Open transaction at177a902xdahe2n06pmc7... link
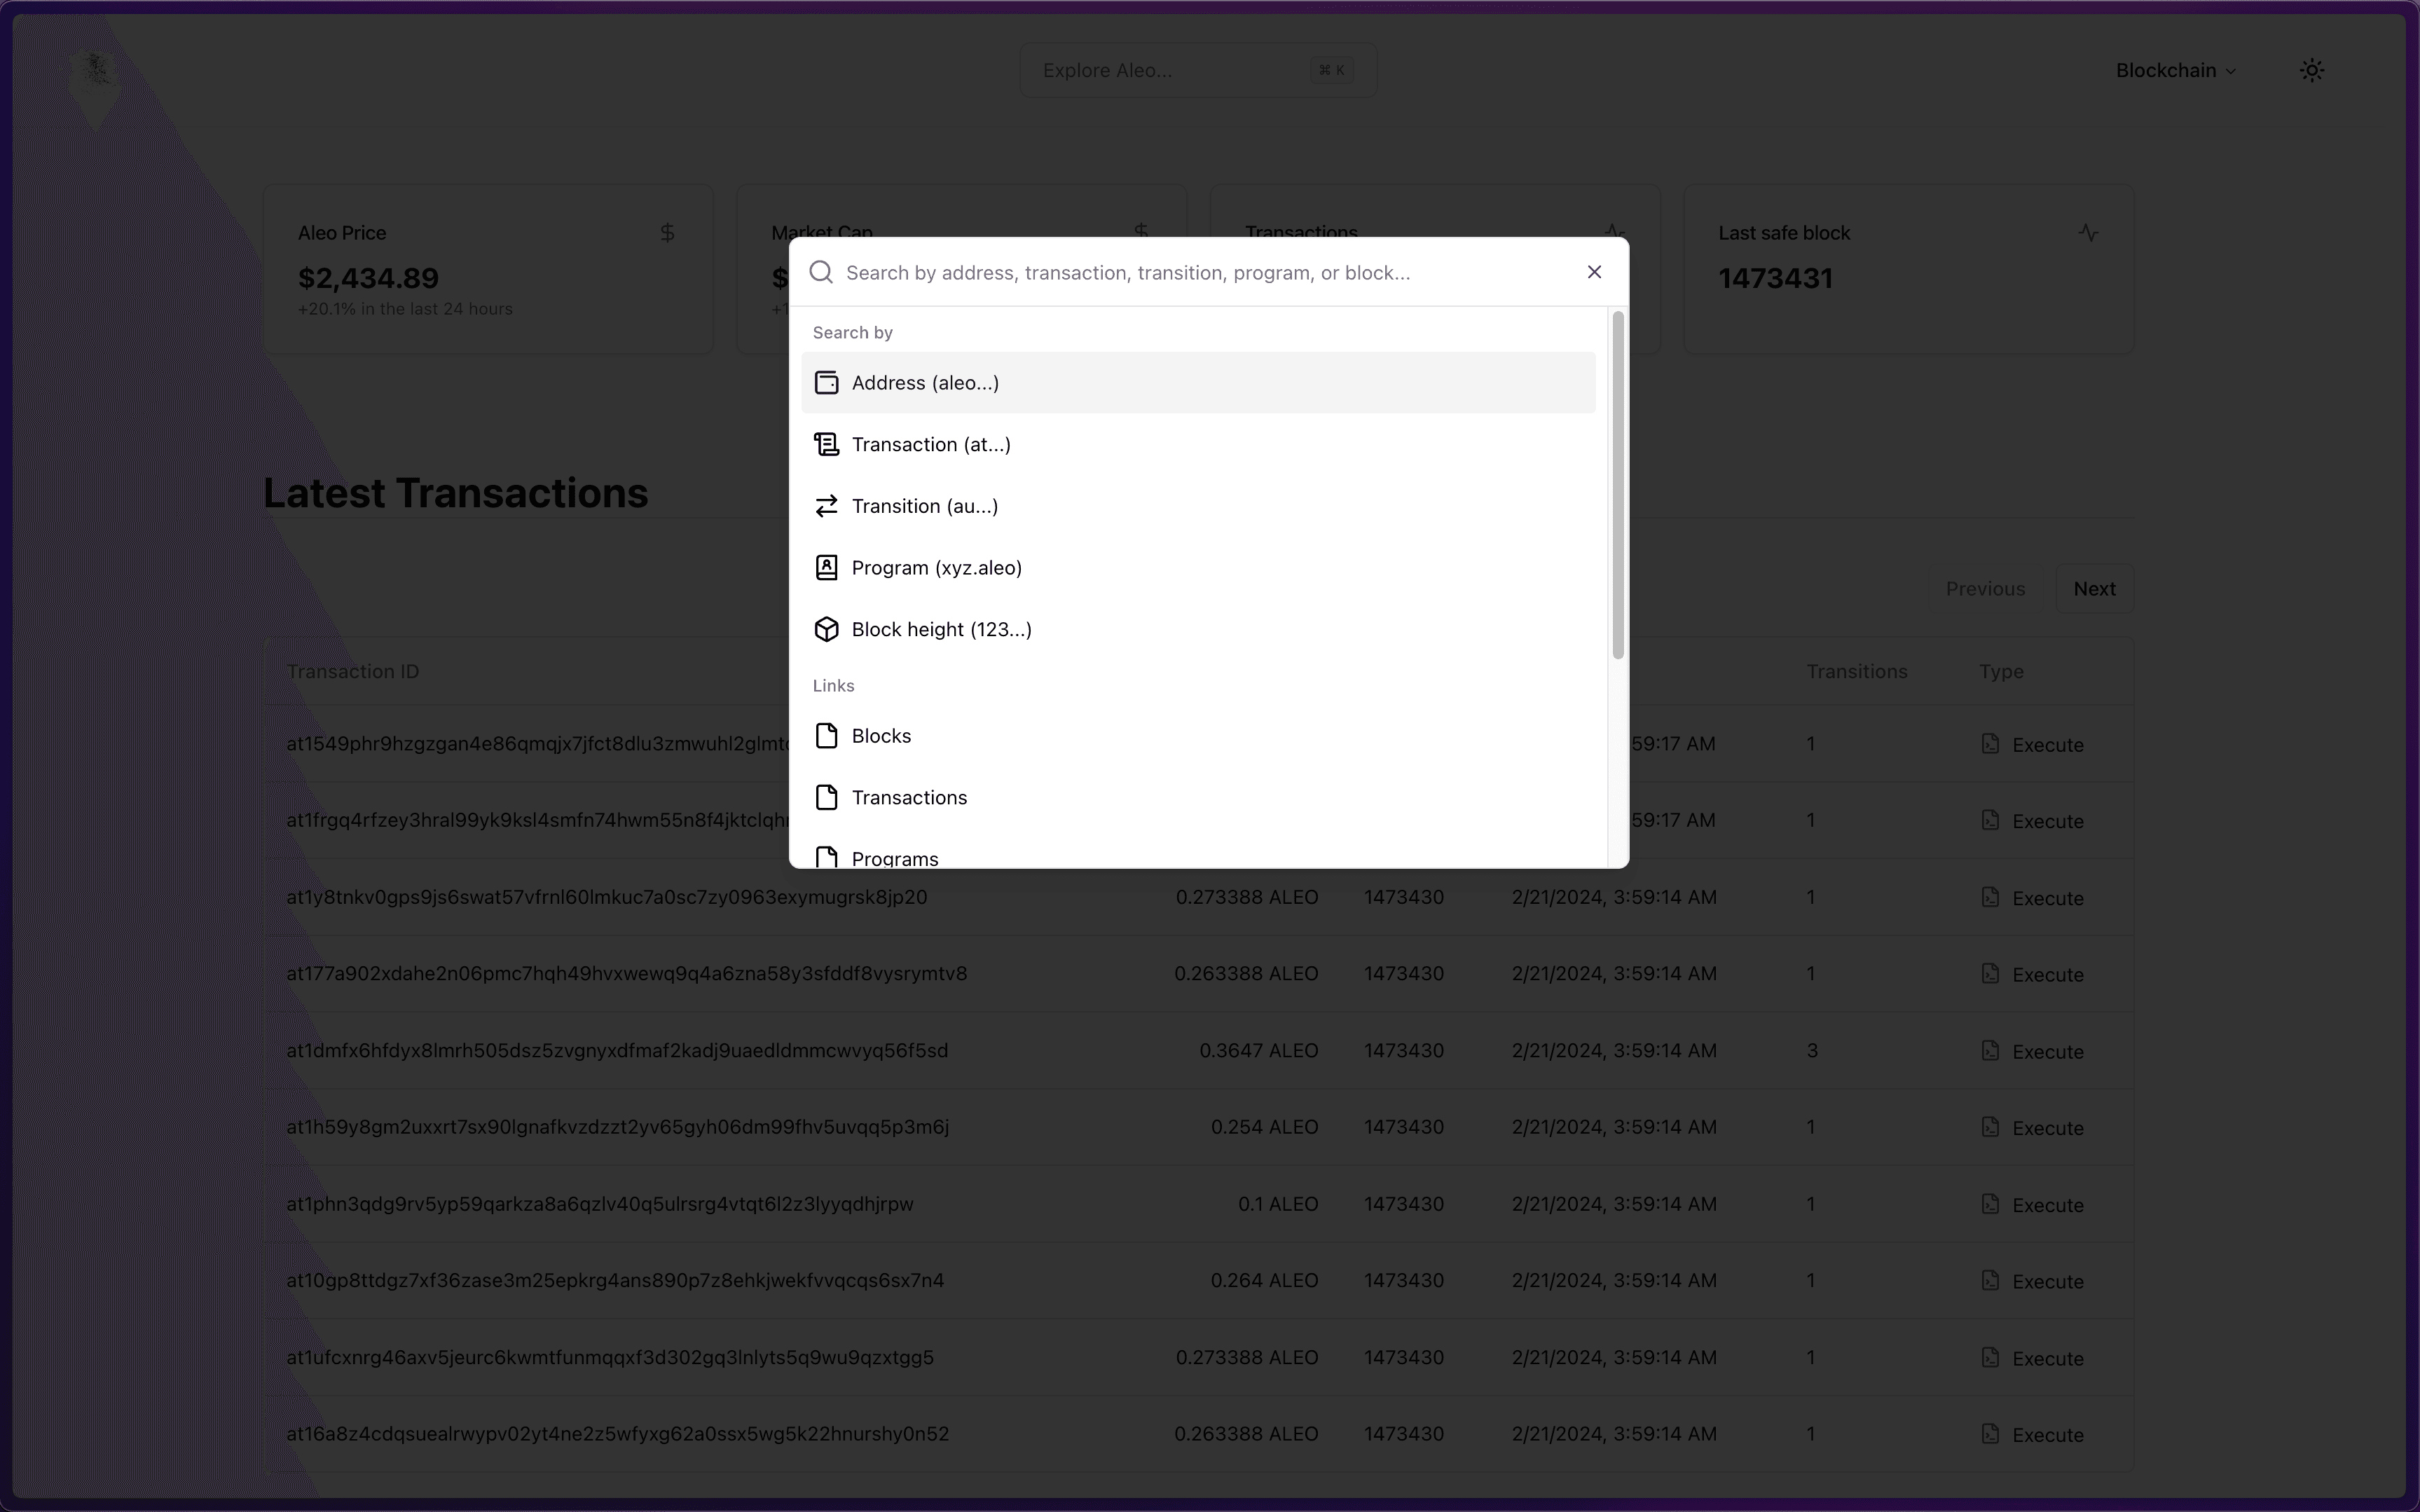Viewport: 2420px width, 1512px height. (627, 974)
